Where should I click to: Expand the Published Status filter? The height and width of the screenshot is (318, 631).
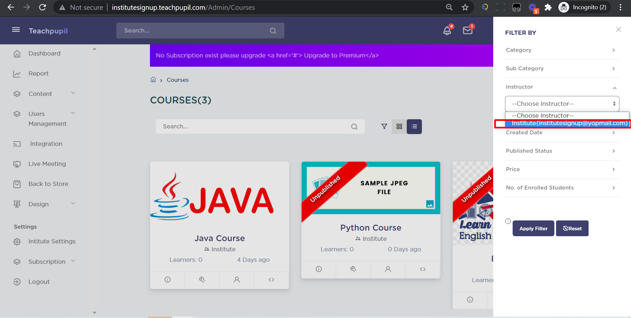click(562, 151)
